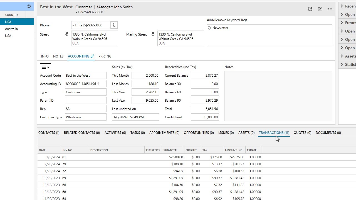
Task: Open the TASKS (0) tab
Action: pyautogui.click(x=138, y=133)
